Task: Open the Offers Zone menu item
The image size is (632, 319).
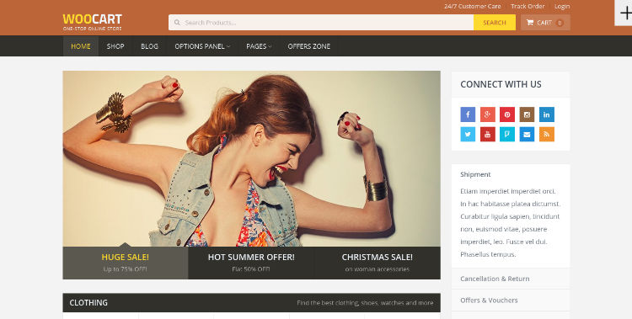Action: 308,46
